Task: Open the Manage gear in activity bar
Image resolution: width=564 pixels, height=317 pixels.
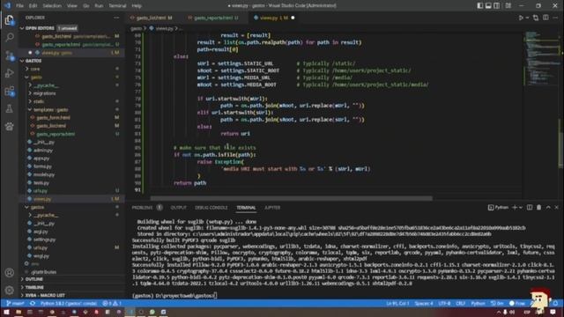Action: point(10,290)
